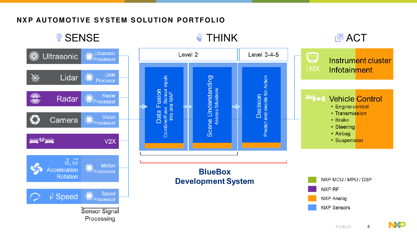Viewport: 417px width, 235px height.
Task: Click the arrow into Scene Understanding
Action: [x=188, y=107]
